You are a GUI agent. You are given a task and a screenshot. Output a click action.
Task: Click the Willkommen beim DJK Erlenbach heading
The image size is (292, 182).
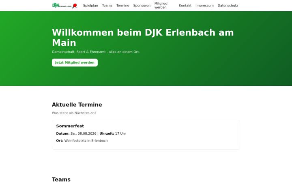pyautogui.click(x=143, y=38)
